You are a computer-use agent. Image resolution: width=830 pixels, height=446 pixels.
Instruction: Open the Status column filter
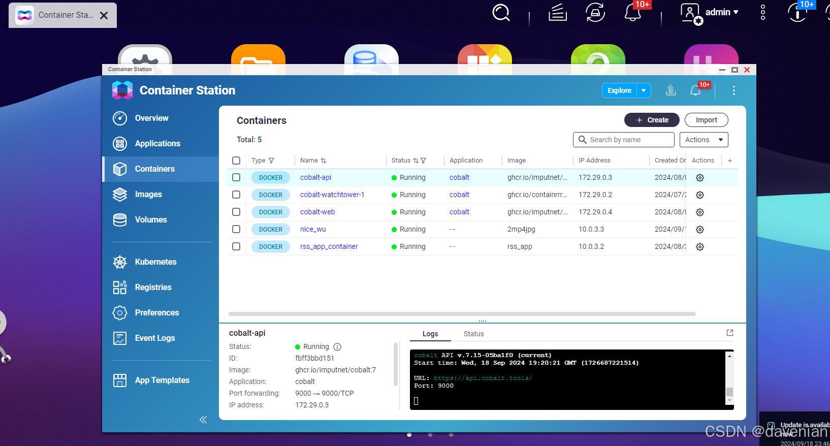[x=423, y=161]
